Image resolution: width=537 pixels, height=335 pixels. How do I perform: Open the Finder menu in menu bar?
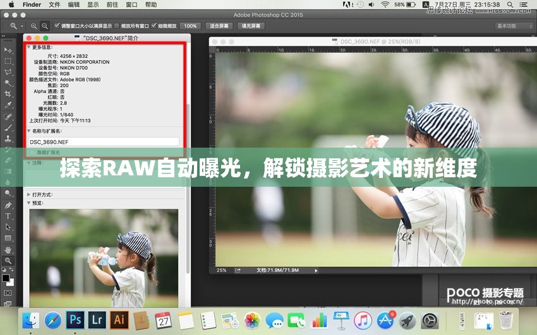click(x=32, y=4)
